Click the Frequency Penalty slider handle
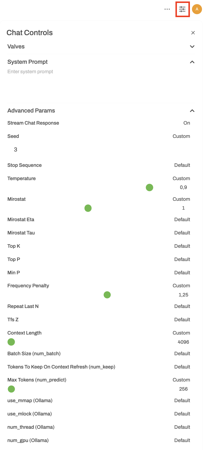This screenshot has width=207, height=450. click(x=107, y=295)
